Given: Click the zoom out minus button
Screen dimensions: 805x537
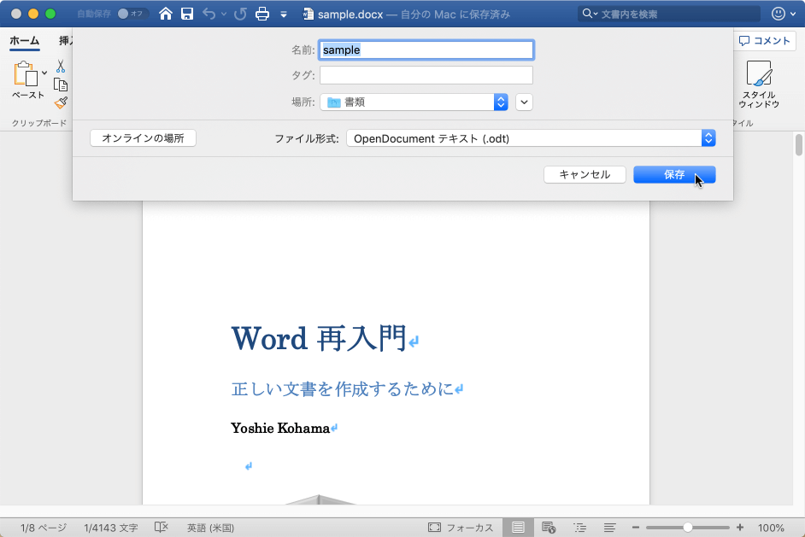Looking at the screenshot, I should coord(636,528).
